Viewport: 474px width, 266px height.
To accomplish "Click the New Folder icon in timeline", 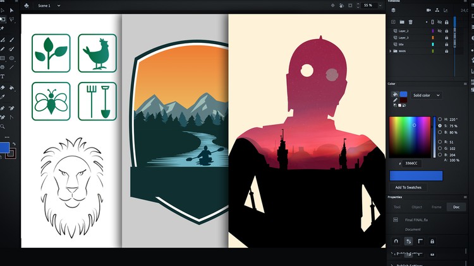I will pyautogui.click(x=402, y=22).
